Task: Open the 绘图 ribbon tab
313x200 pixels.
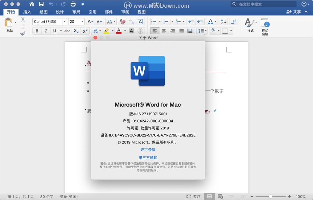Action: point(43,12)
